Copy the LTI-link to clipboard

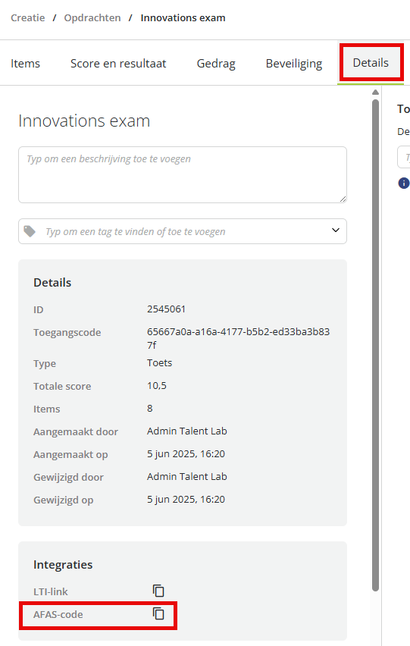tap(158, 591)
